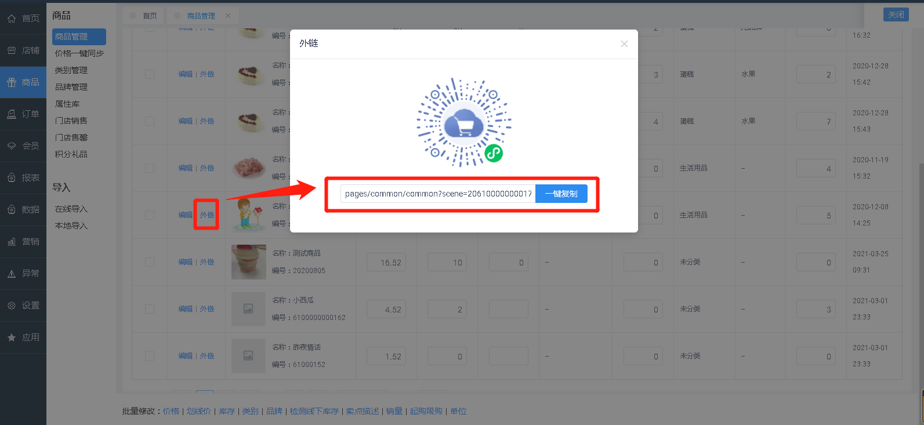Viewport: 924px width, 425px height.
Task: Open 类别管理 in the submenu
Action: tap(71, 70)
